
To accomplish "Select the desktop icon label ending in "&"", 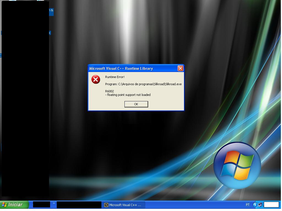I will click(x=51, y=10).
